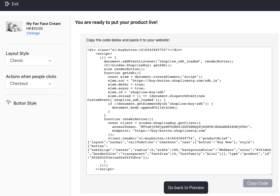The image size is (280, 196).
Task: Click the opening <script> tag line
Action: pos(104,54)
